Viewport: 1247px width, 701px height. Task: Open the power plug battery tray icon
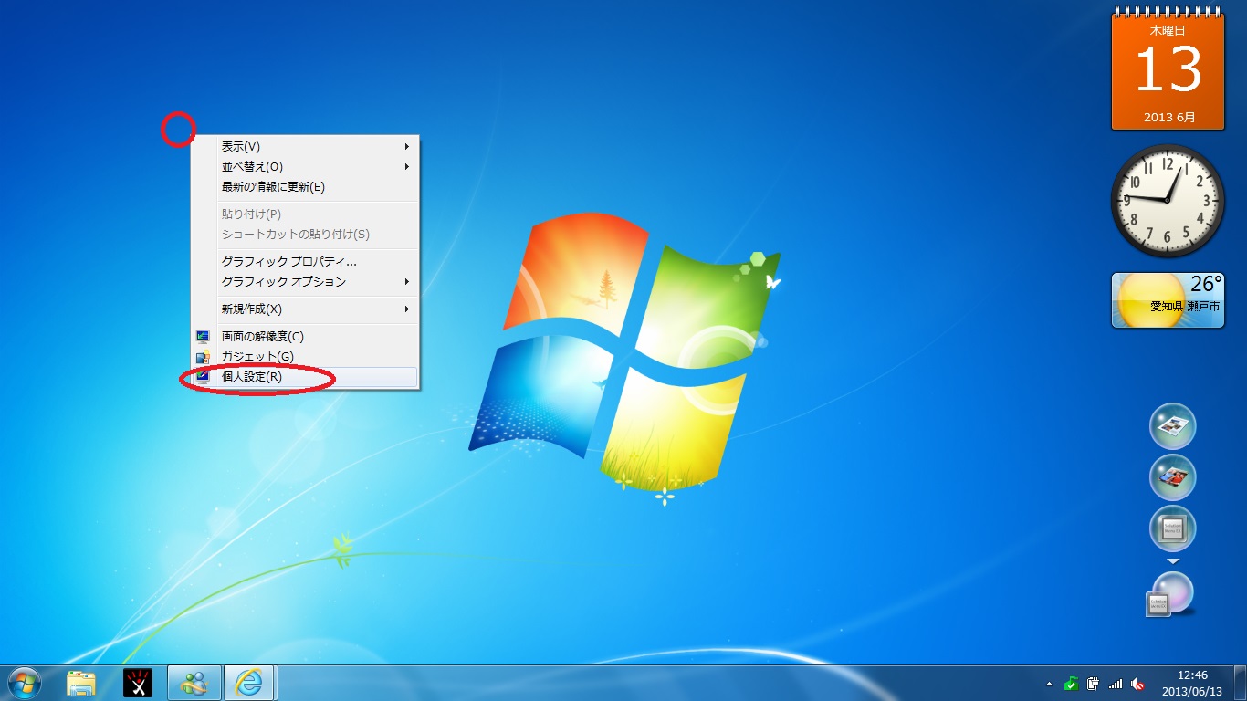coord(1093,684)
